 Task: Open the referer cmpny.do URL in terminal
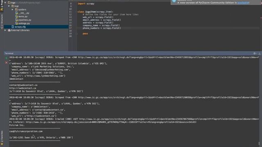[x=111, y=122]
